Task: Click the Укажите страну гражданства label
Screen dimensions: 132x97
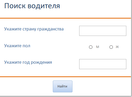Action: coord(34,29)
